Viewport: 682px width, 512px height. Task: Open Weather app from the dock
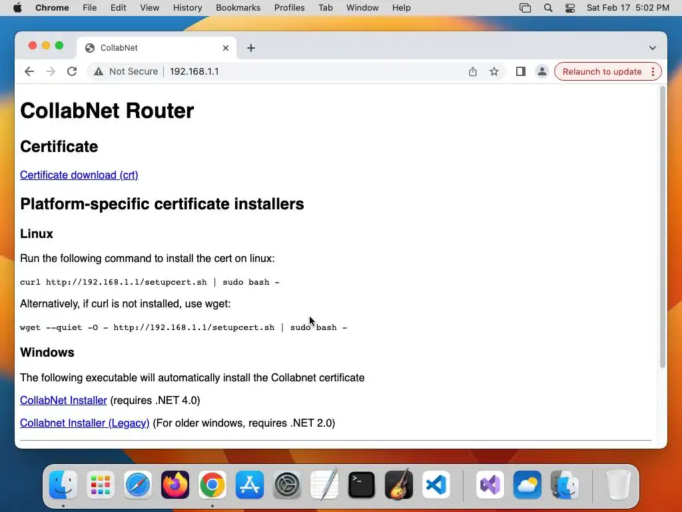click(527, 485)
